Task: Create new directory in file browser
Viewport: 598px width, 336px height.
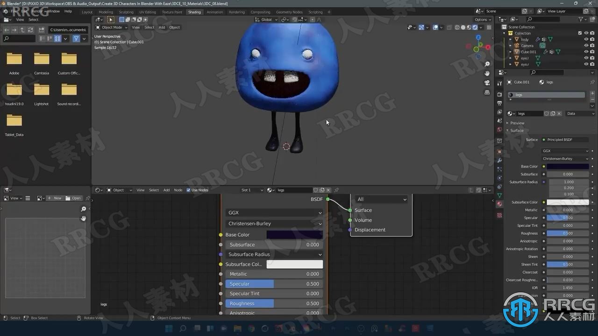Action: click(42, 30)
